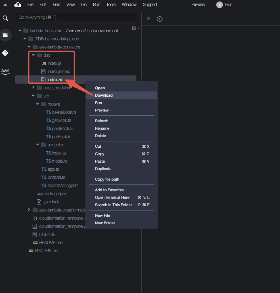Collapse the routers folder
This screenshot has height=293, width=280.
[38, 104]
